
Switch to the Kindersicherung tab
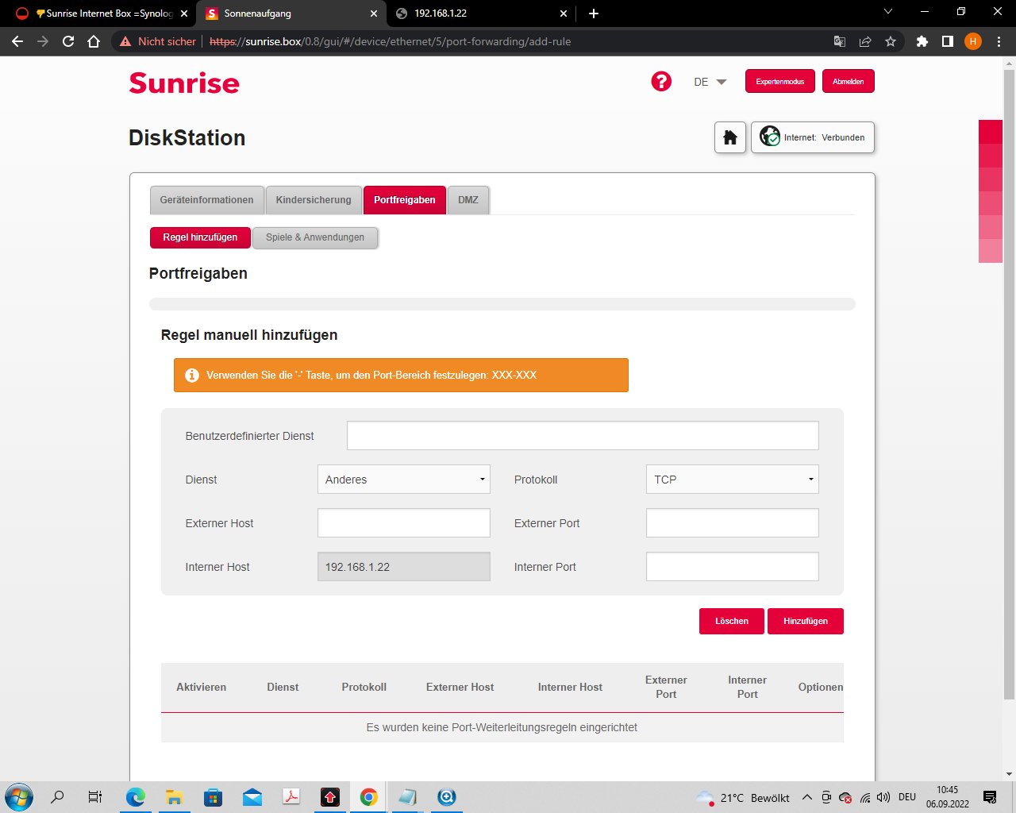click(314, 200)
